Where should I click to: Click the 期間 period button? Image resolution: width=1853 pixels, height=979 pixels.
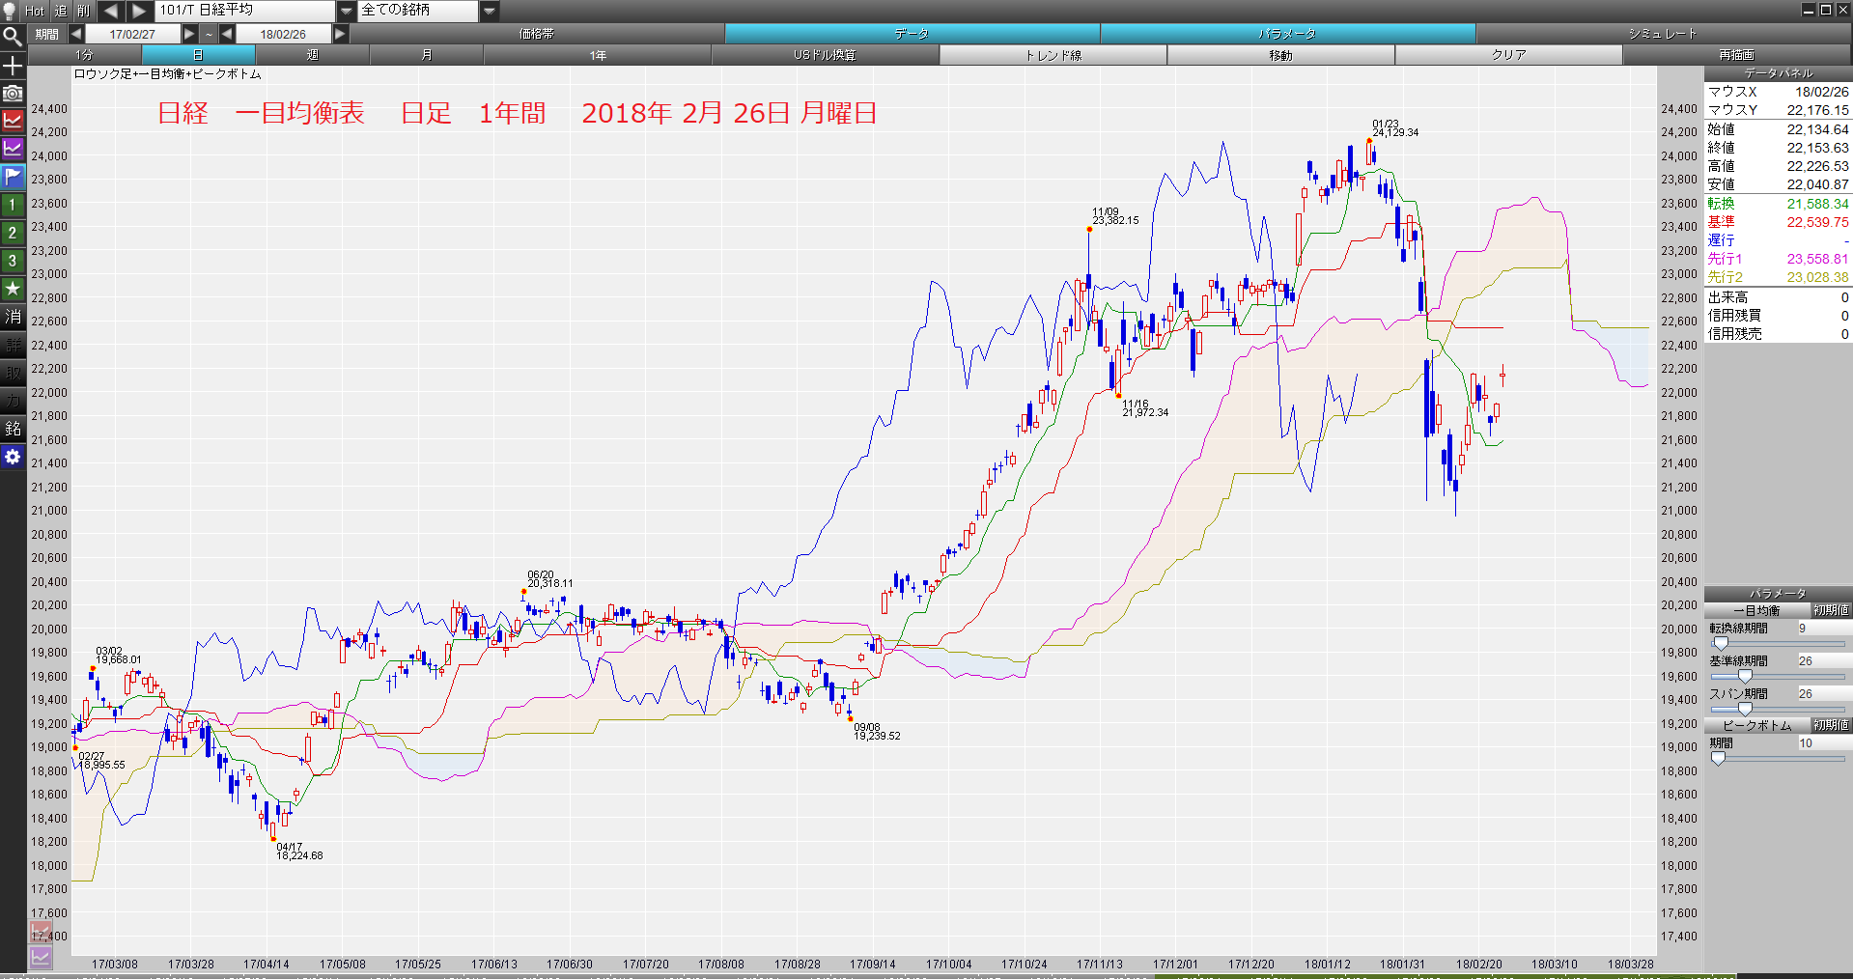pos(46,34)
